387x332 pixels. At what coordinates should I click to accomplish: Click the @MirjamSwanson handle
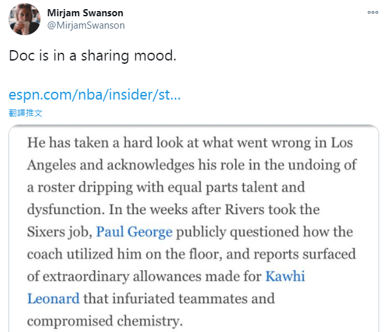pyautogui.click(x=86, y=25)
